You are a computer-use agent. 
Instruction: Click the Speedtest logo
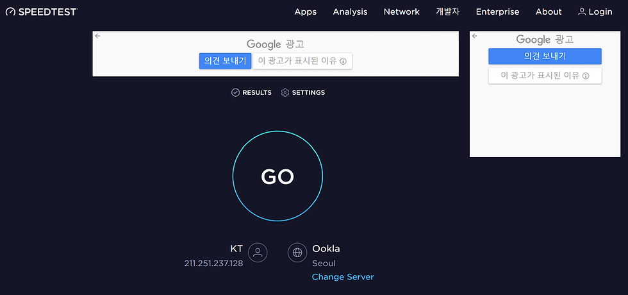(x=42, y=12)
